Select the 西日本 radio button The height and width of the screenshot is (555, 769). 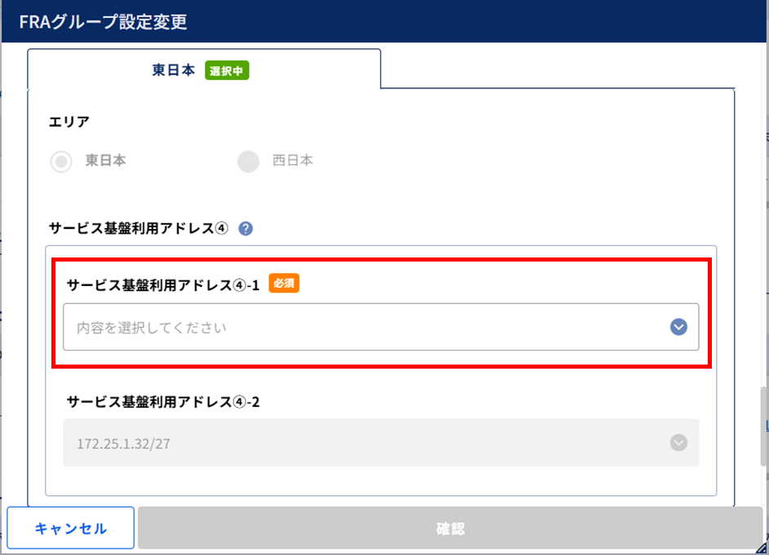coord(248,161)
